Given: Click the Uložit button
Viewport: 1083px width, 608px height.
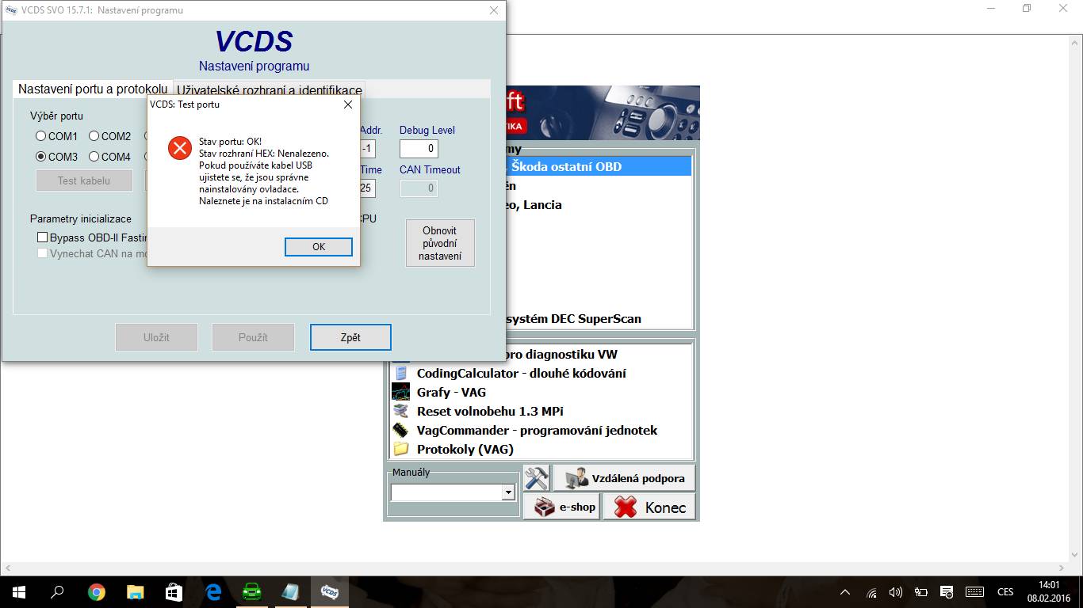Looking at the screenshot, I should click(156, 337).
